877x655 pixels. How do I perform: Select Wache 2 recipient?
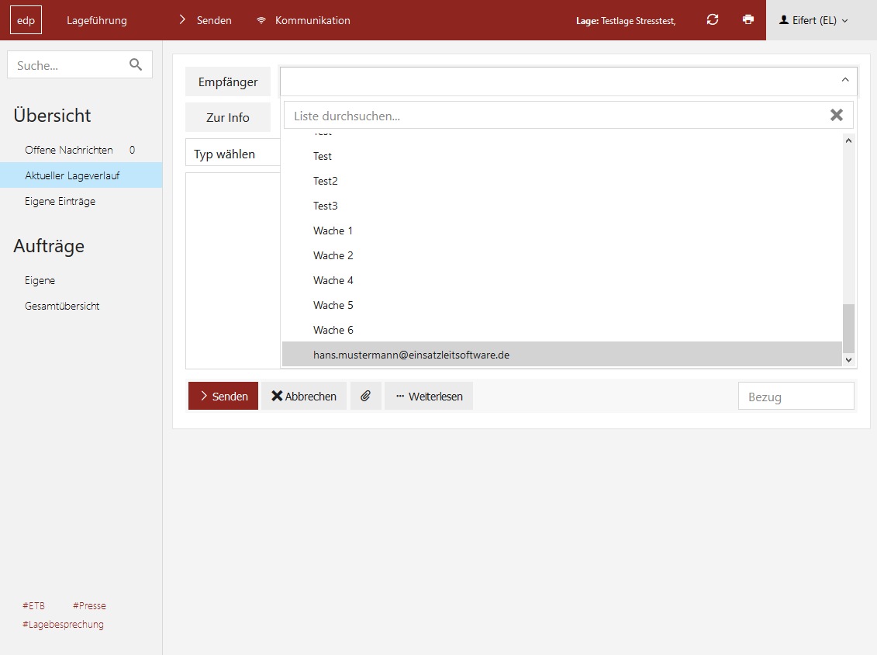pos(562,255)
